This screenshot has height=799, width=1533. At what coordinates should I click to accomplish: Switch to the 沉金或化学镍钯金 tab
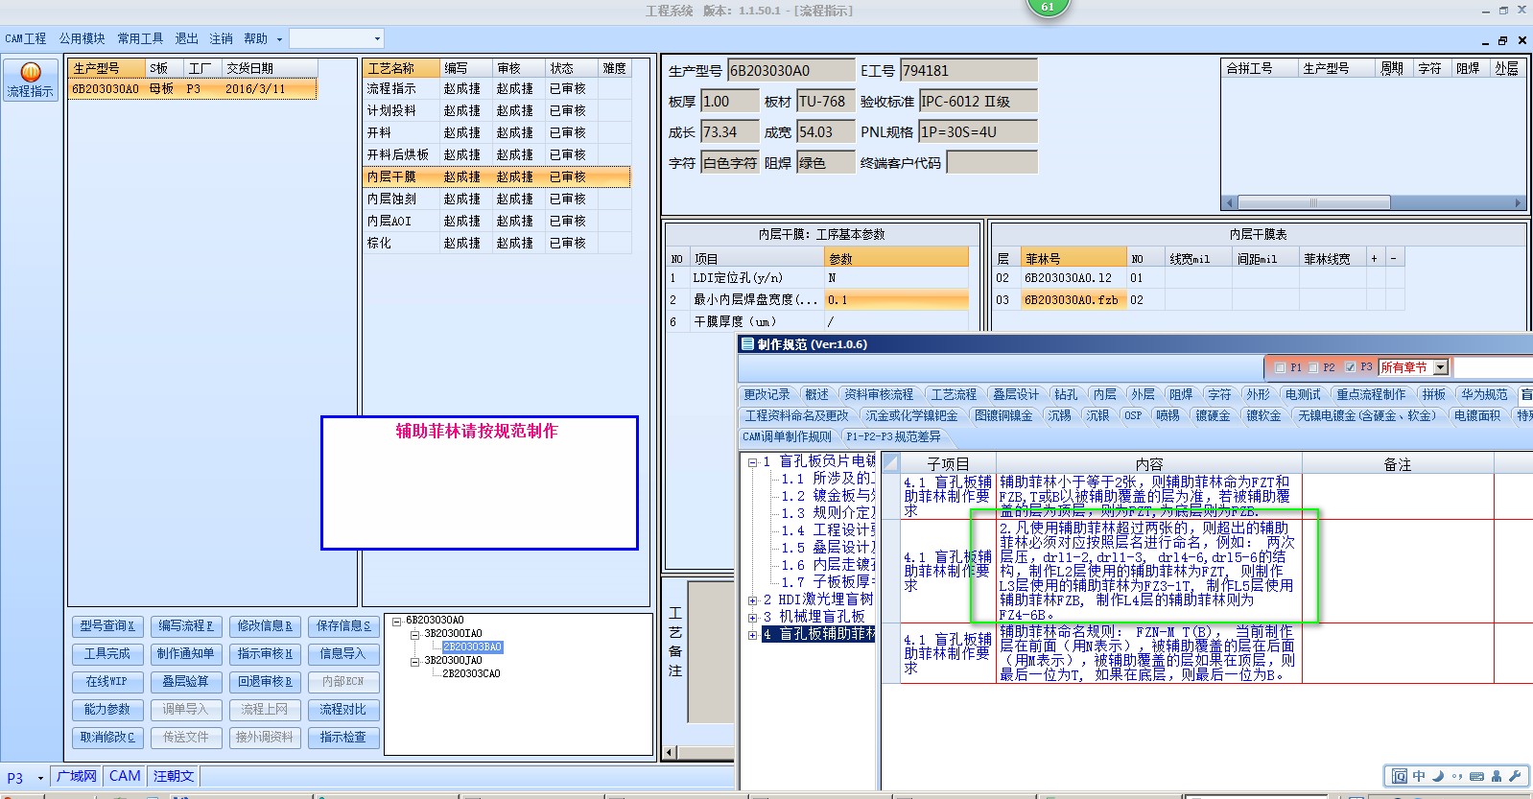tap(911, 415)
